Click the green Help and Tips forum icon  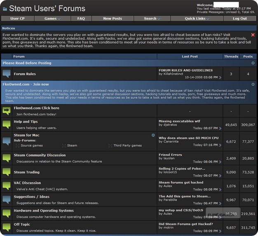[7, 124]
